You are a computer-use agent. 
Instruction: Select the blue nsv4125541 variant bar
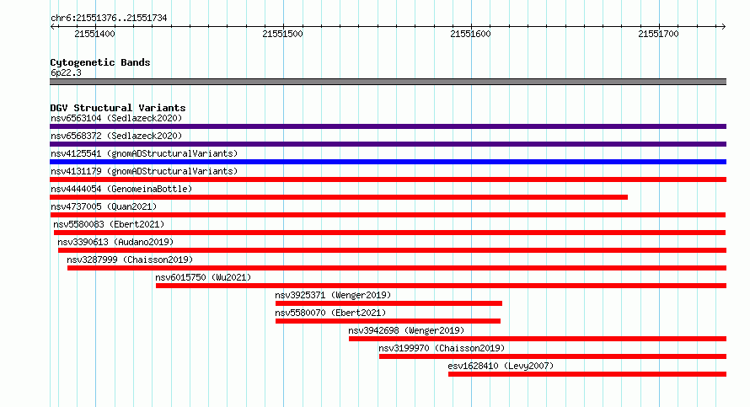click(388, 162)
